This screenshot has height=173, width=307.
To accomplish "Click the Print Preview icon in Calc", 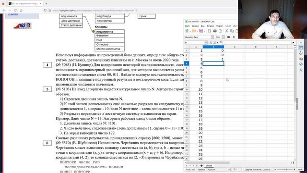I will click(x=220, y=31).
